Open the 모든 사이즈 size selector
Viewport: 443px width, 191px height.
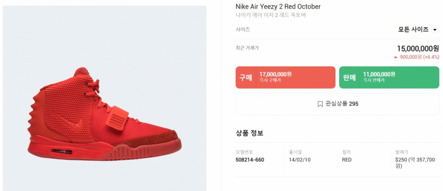413,29
